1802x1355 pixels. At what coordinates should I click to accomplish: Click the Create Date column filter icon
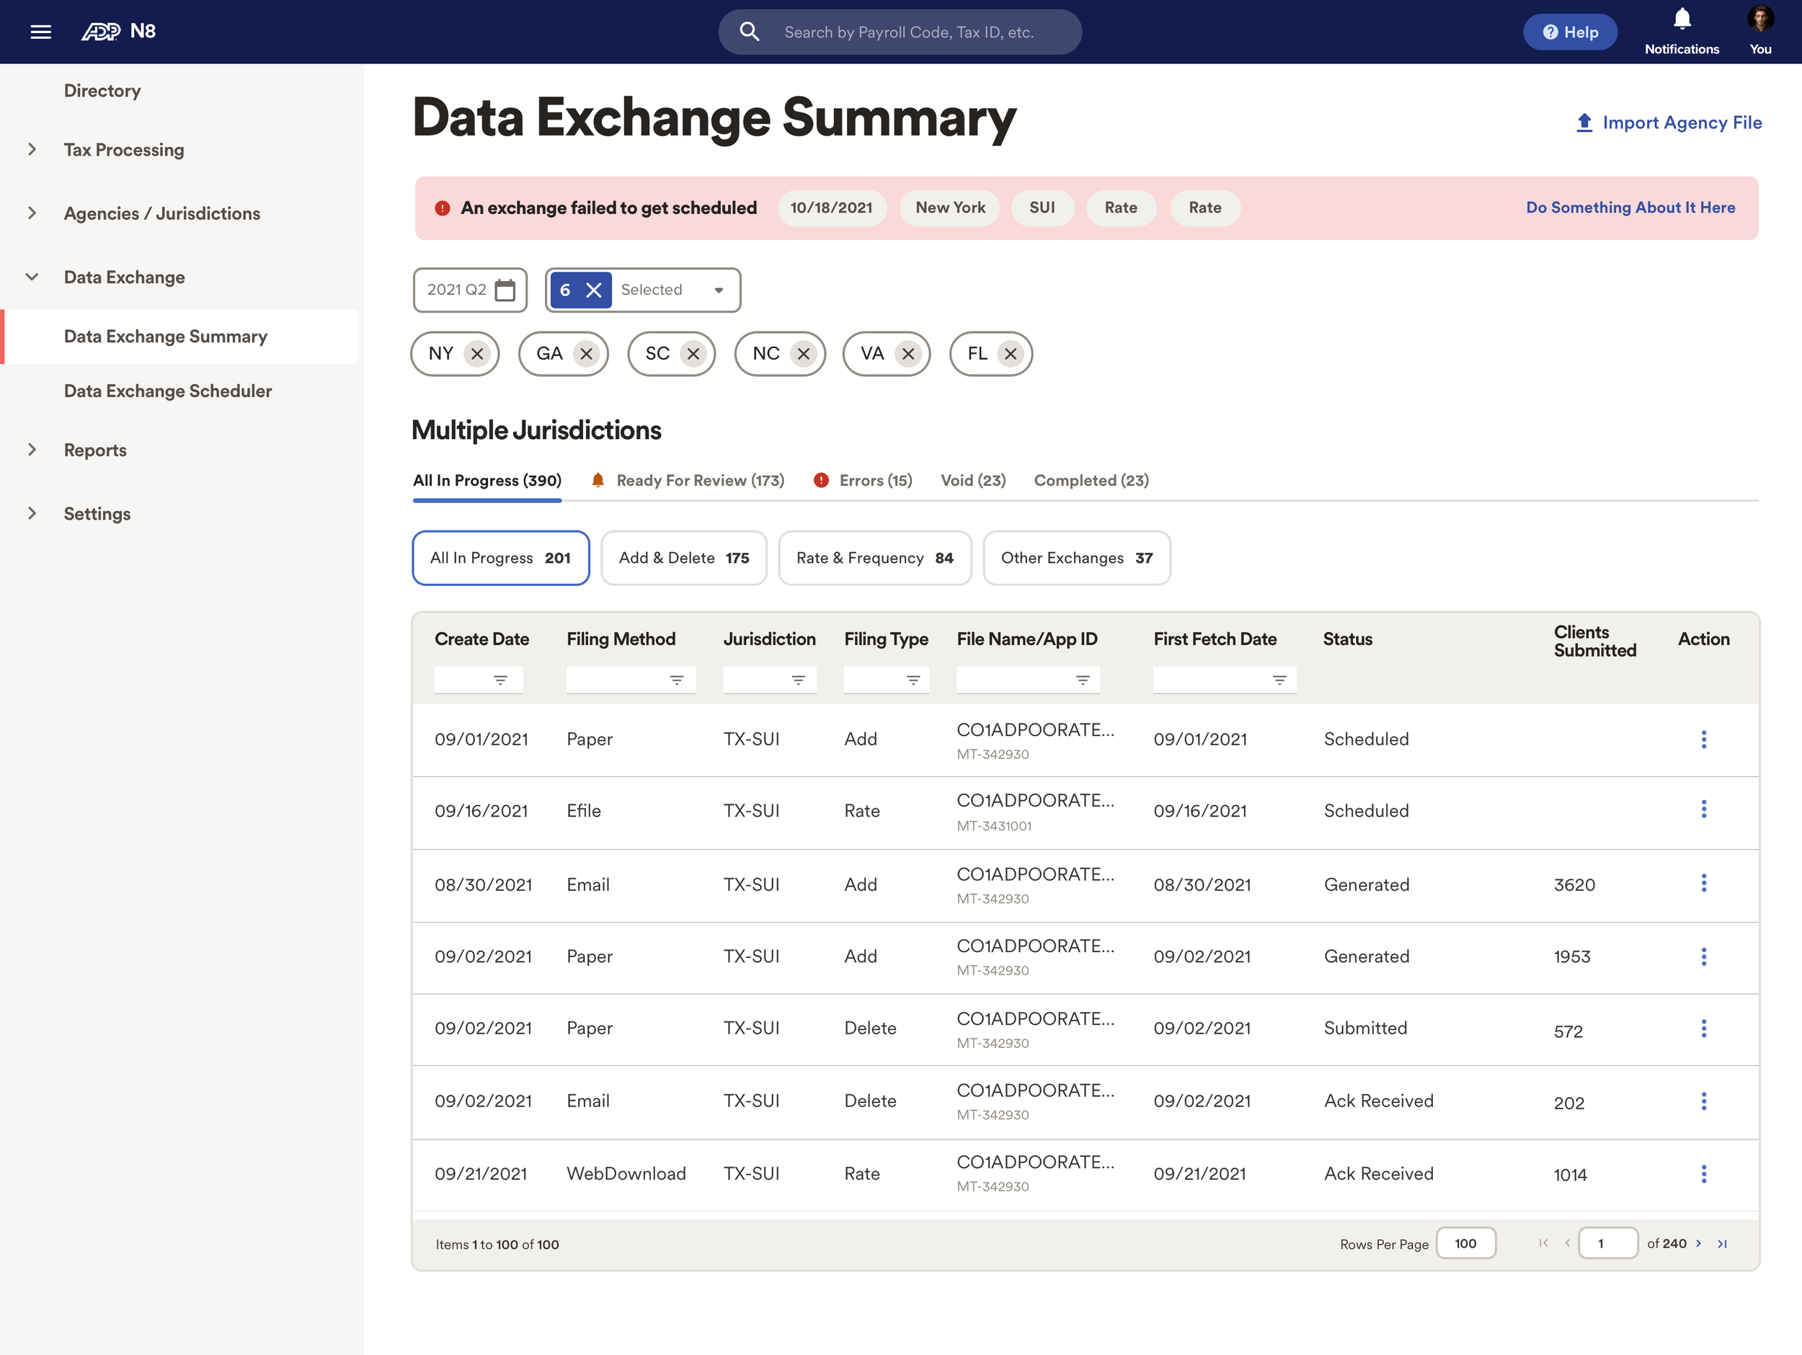pos(500,680)
